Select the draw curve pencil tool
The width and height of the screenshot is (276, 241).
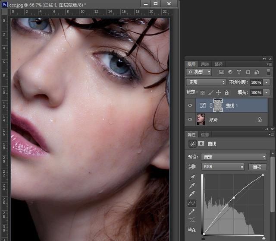(191, 212)
